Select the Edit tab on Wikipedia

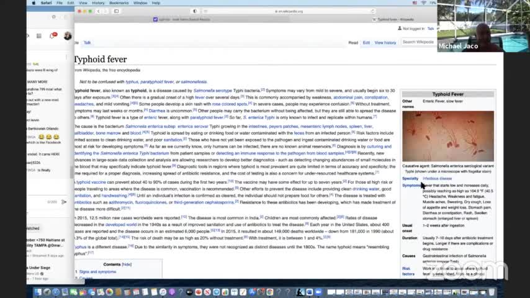[366, 43]
